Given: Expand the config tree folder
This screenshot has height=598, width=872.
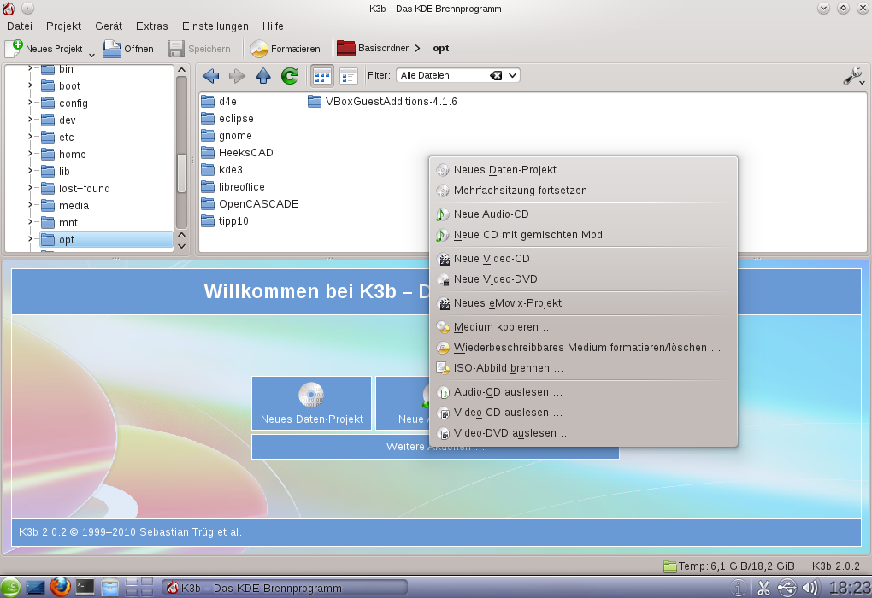Looking at the screenshot, I should tap(30, 103).
